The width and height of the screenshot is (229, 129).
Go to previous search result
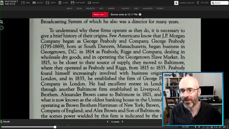click(x=108, y=121)
